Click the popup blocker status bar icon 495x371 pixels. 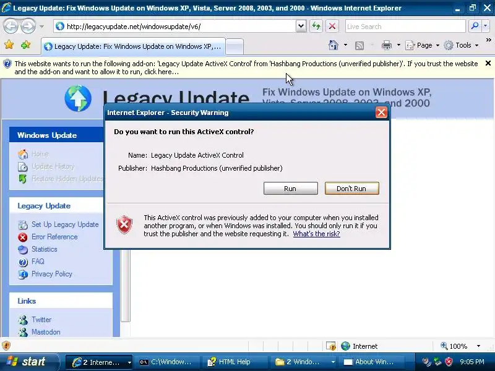(330, 346)
